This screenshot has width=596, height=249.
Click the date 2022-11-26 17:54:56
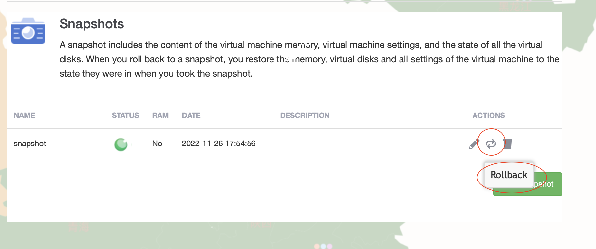[218, 144]
